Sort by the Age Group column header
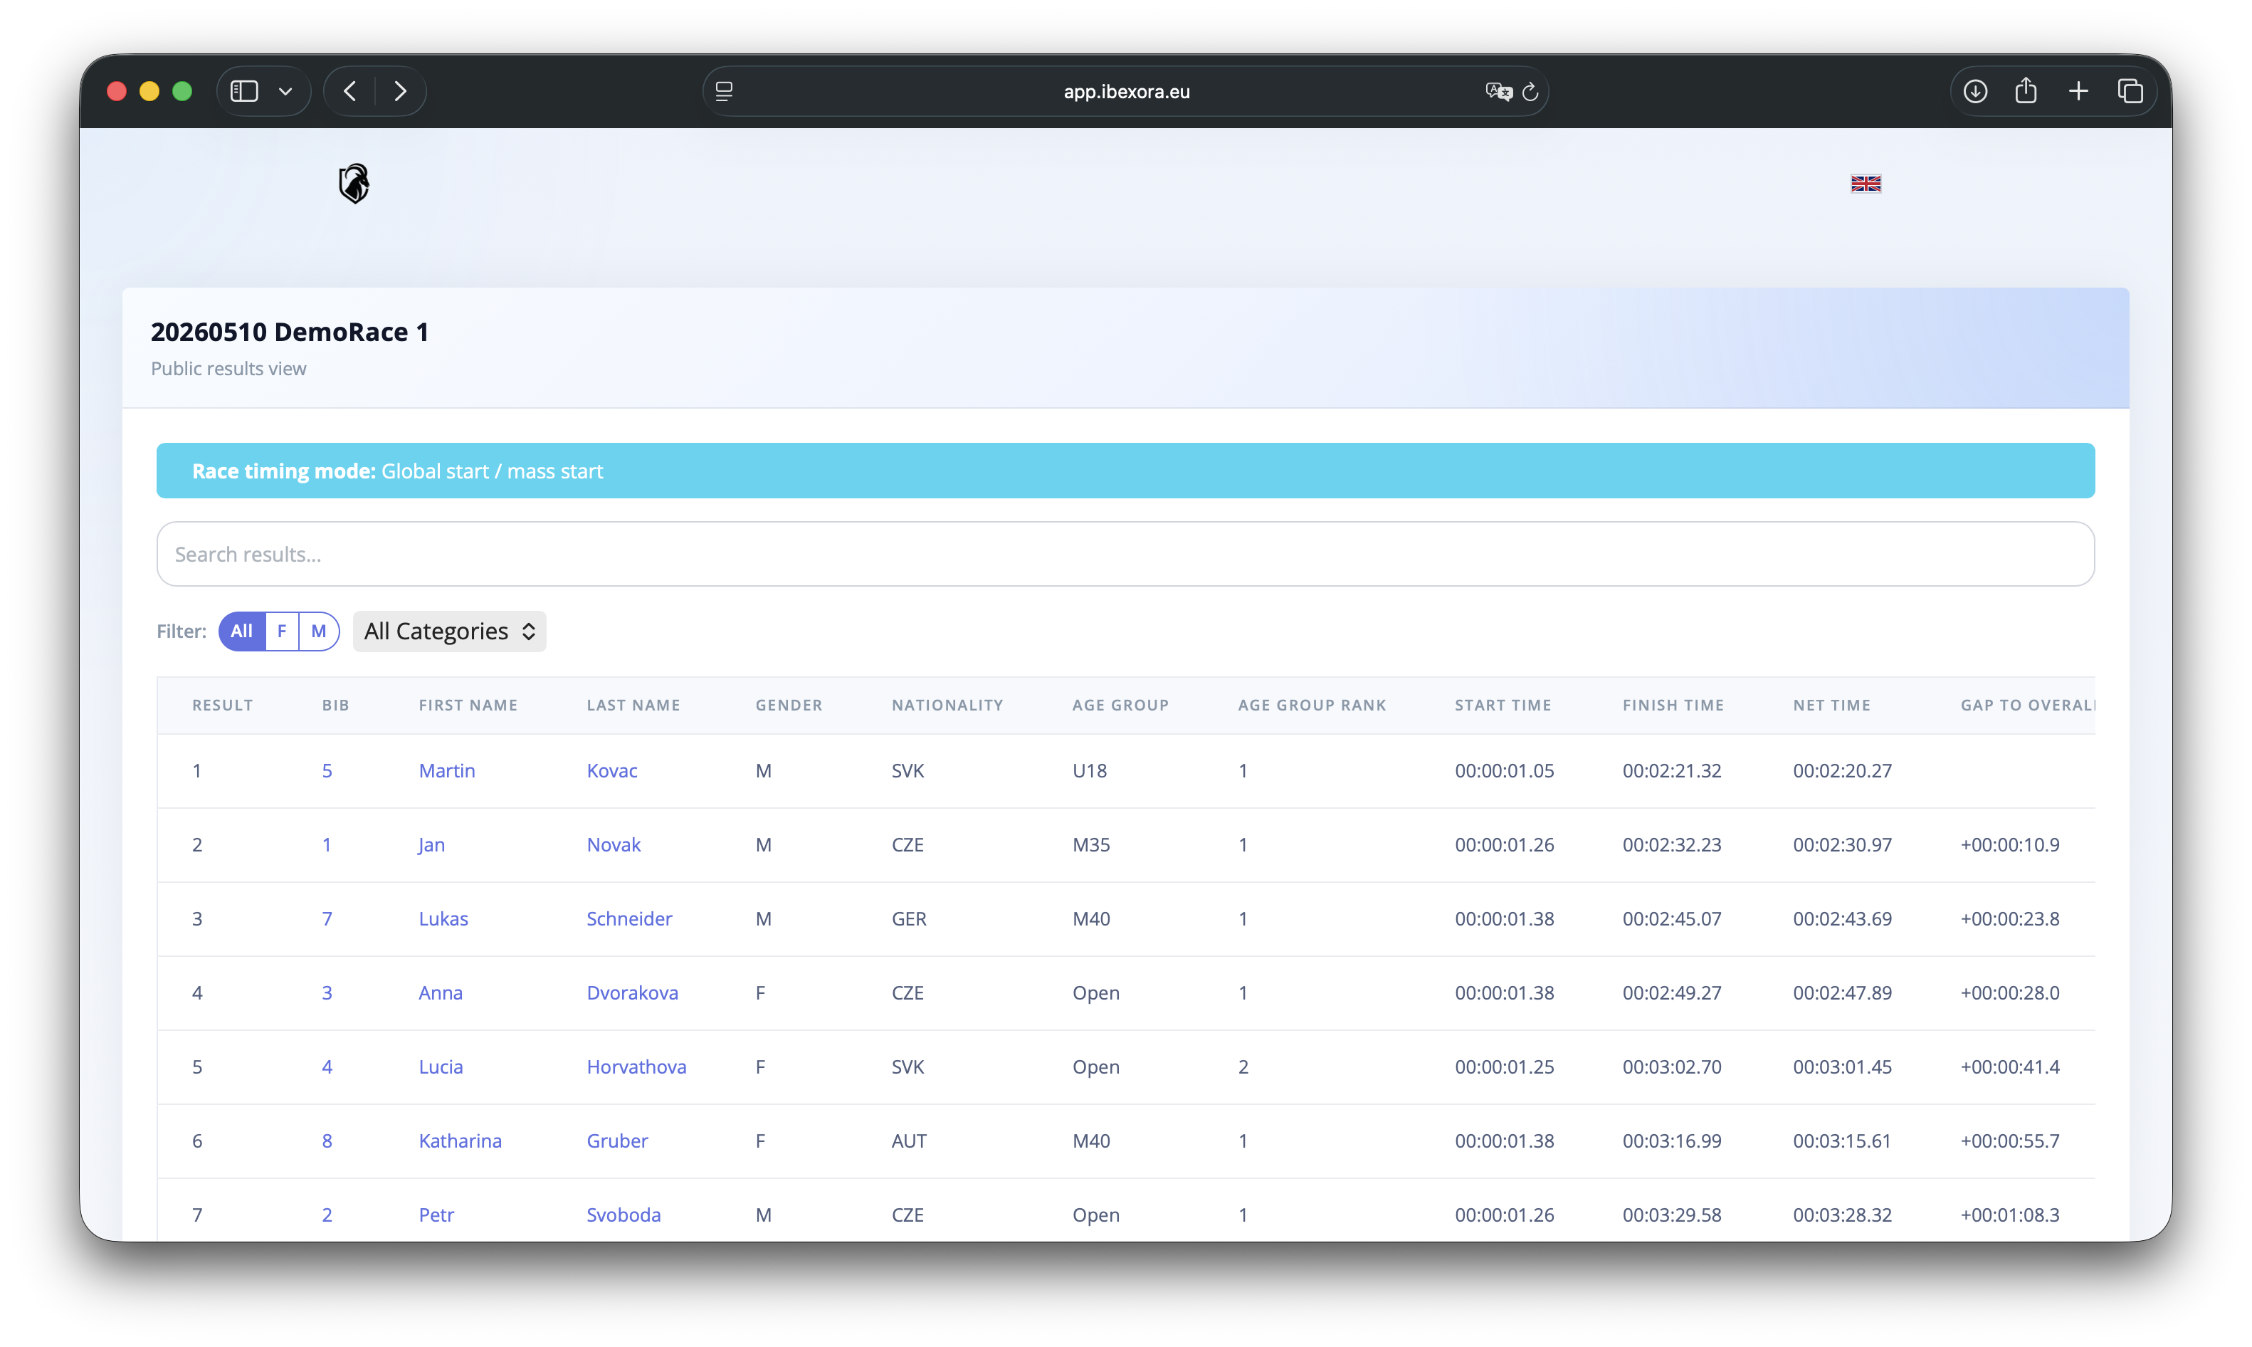2252x1347 pixels. point(1120,706)
